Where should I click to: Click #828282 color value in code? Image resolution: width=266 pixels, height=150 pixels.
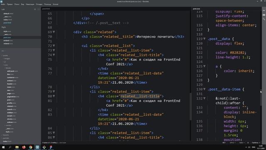tap(237, 52)
